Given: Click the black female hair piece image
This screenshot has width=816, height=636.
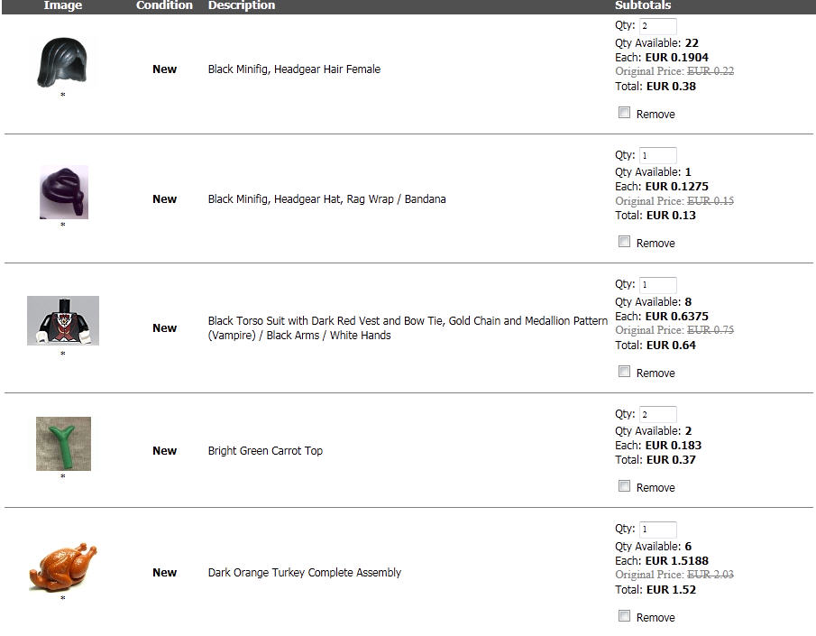Looking at the screenshot, I should click(x=63, y=63).
